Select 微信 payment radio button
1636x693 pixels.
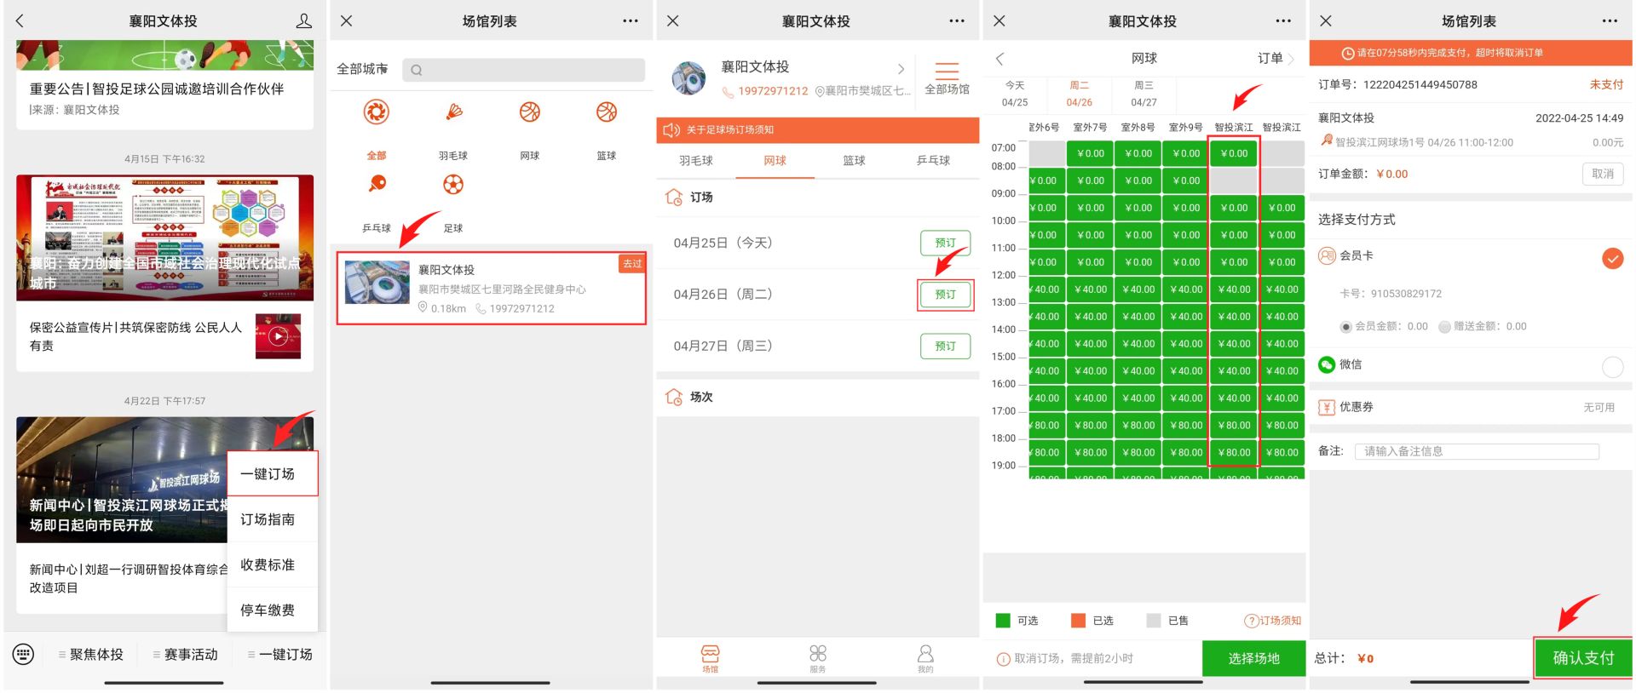coord(1612,366)
